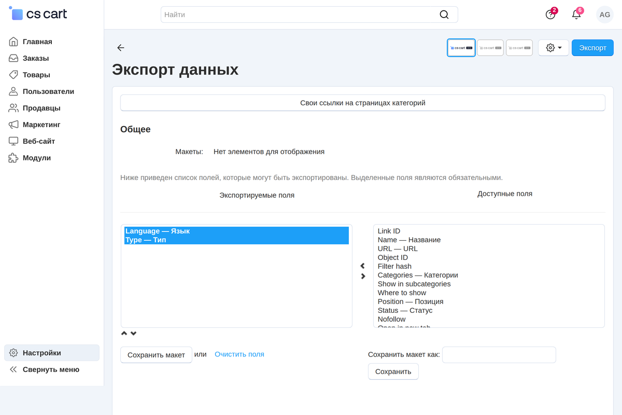
Task: Collapse menu via Свернуть меню
Action: tap(52, 369)
